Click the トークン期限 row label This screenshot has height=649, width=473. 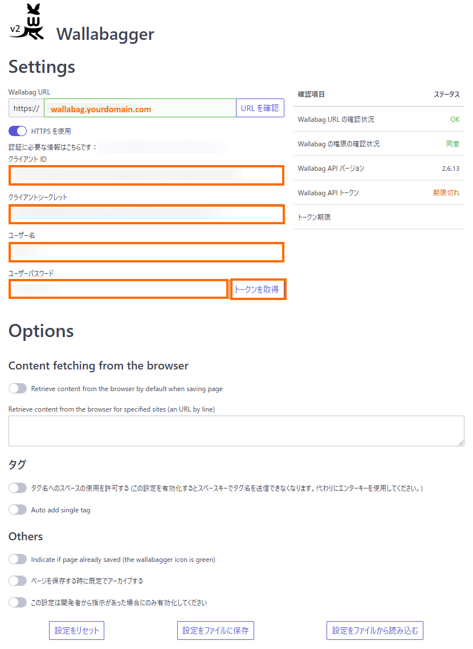point(315,217)
